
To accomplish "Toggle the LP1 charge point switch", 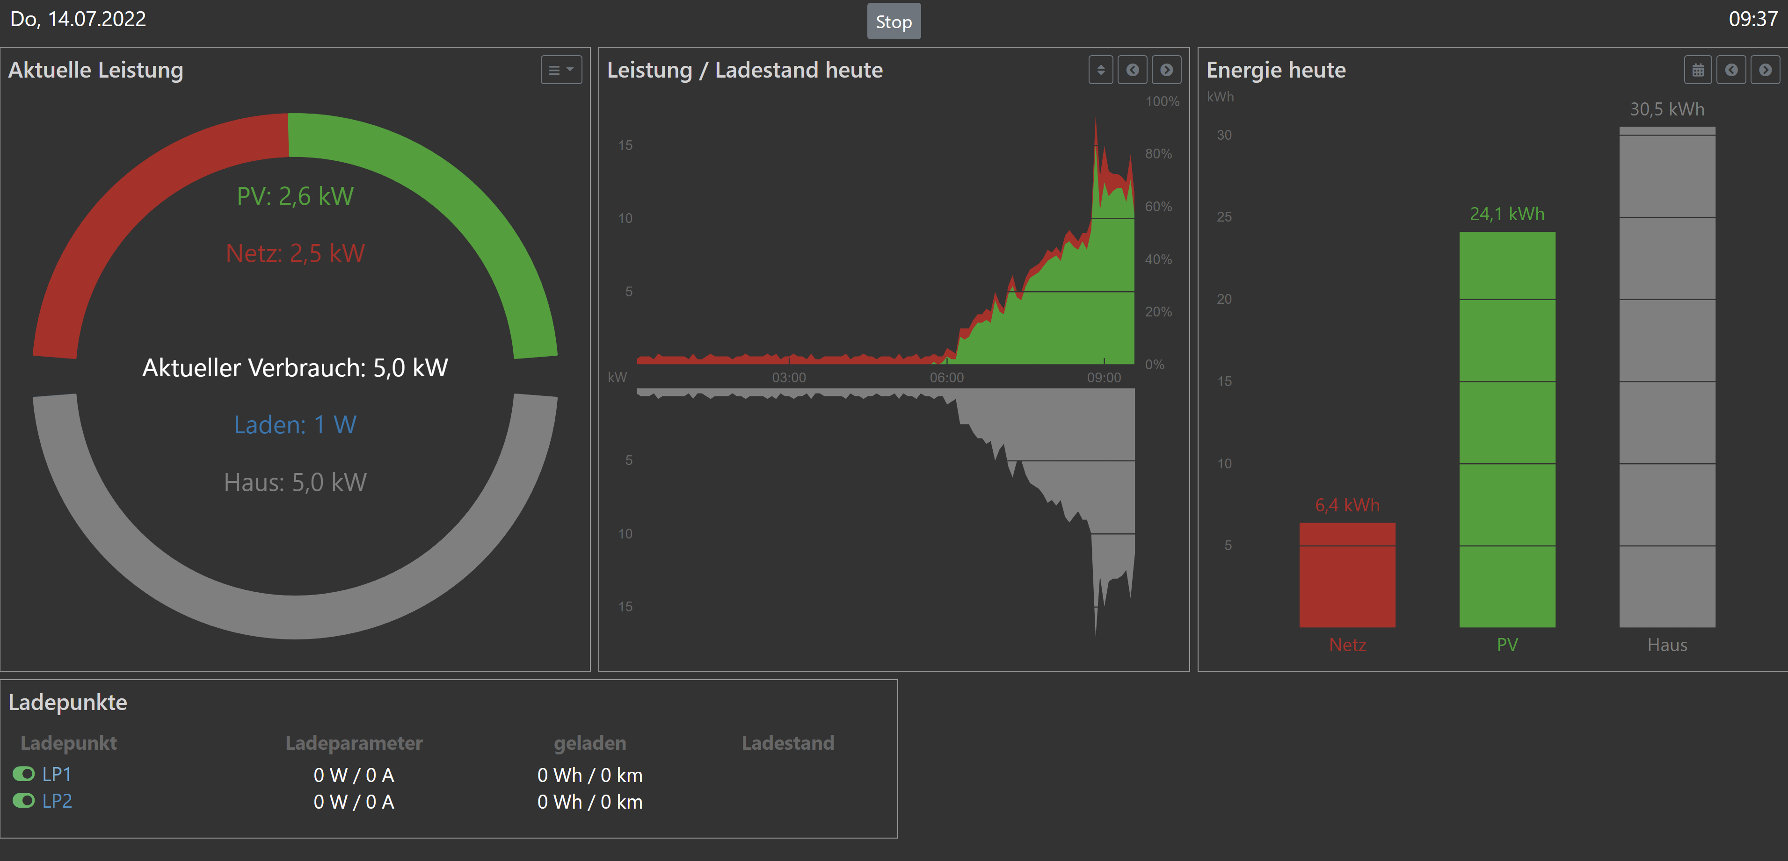I will coord(23,774).
